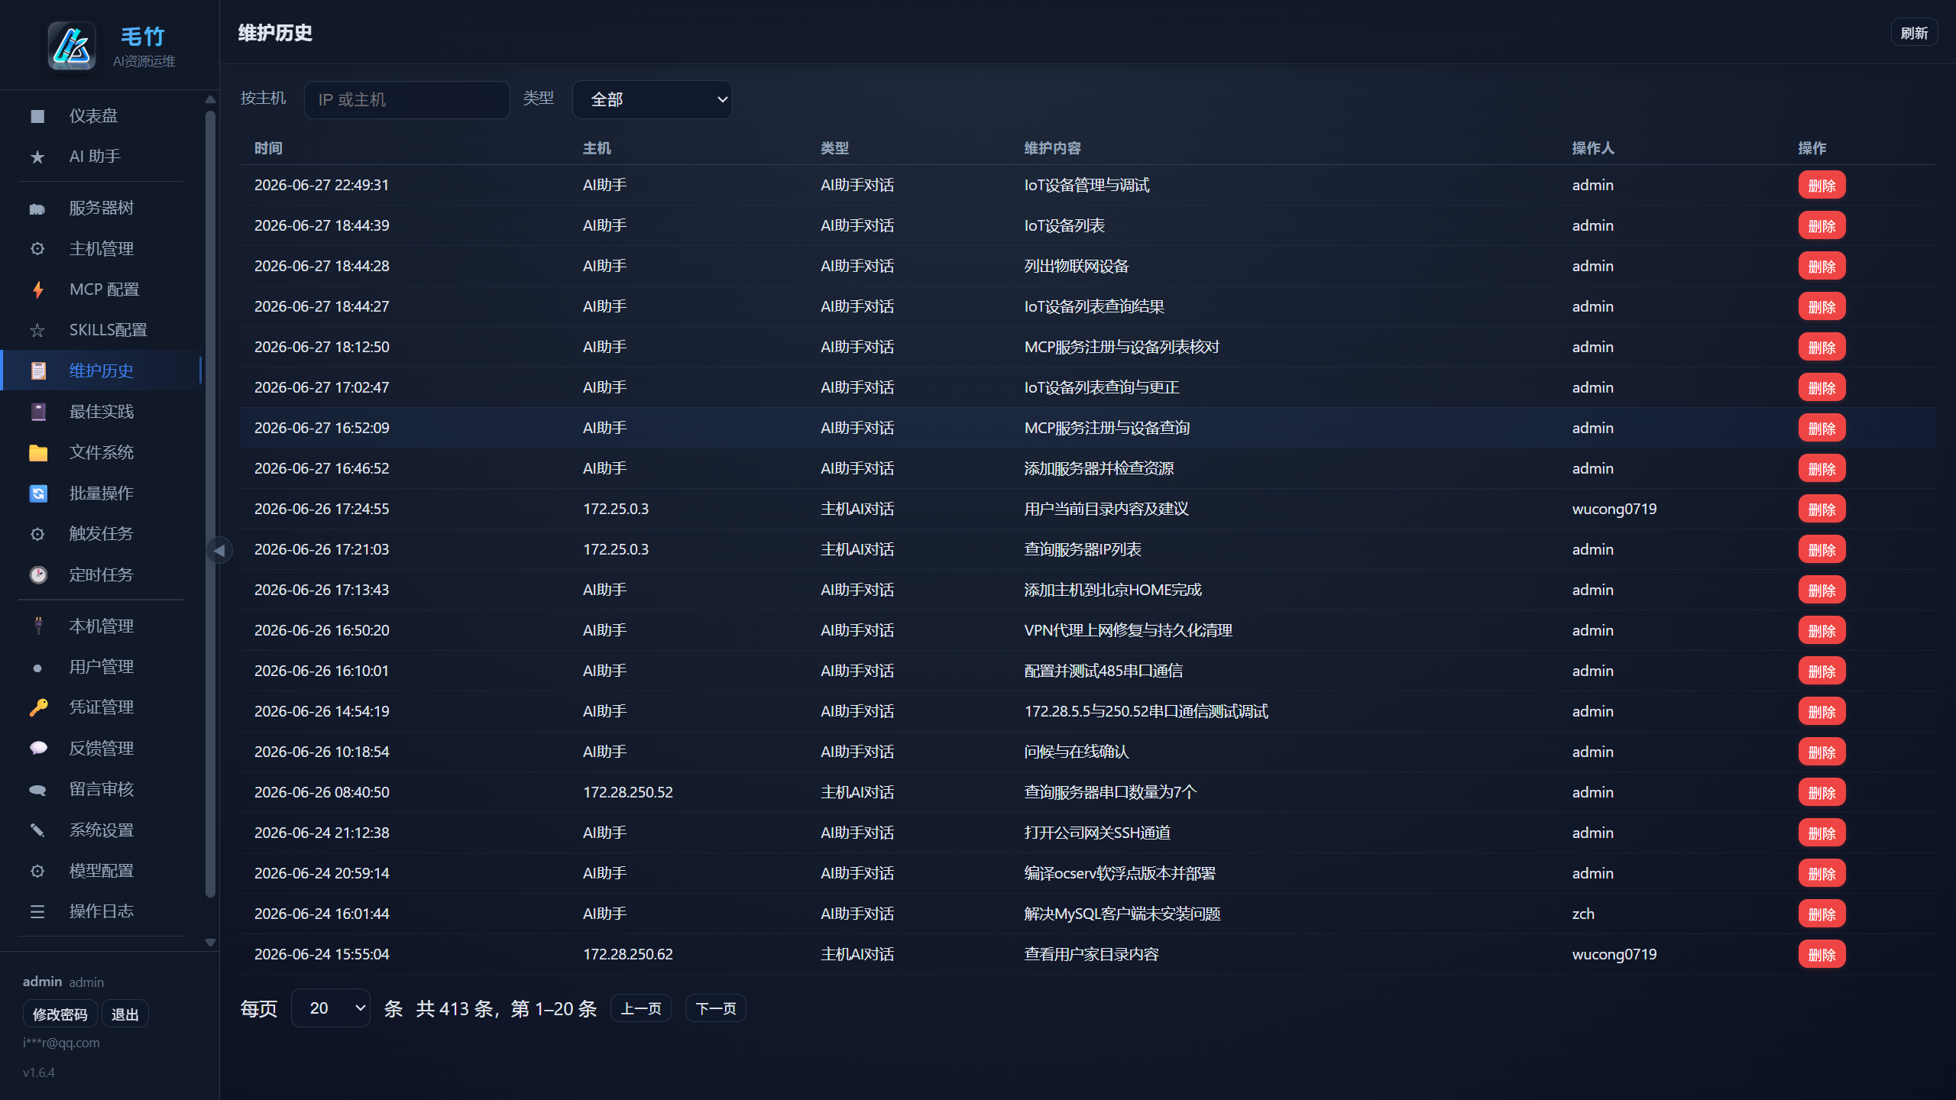Screen dimensions: 1956x1100
Task: Click the 批量操作 refresh icon
Action: pyautogui.click(x=37, y=493)
